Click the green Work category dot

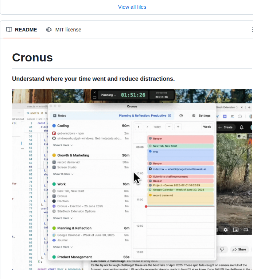pyautogui.click(x=54, y=184)
